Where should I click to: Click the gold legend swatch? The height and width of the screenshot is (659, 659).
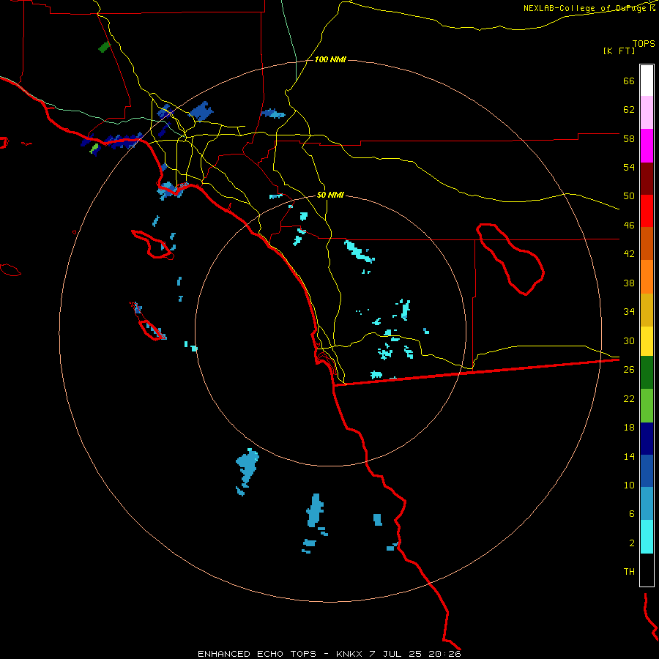[x=647, y=310]
